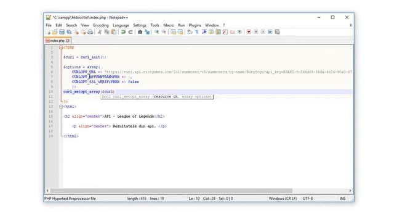
Task: Save the document with the Save icon
Action: [62, 32]
